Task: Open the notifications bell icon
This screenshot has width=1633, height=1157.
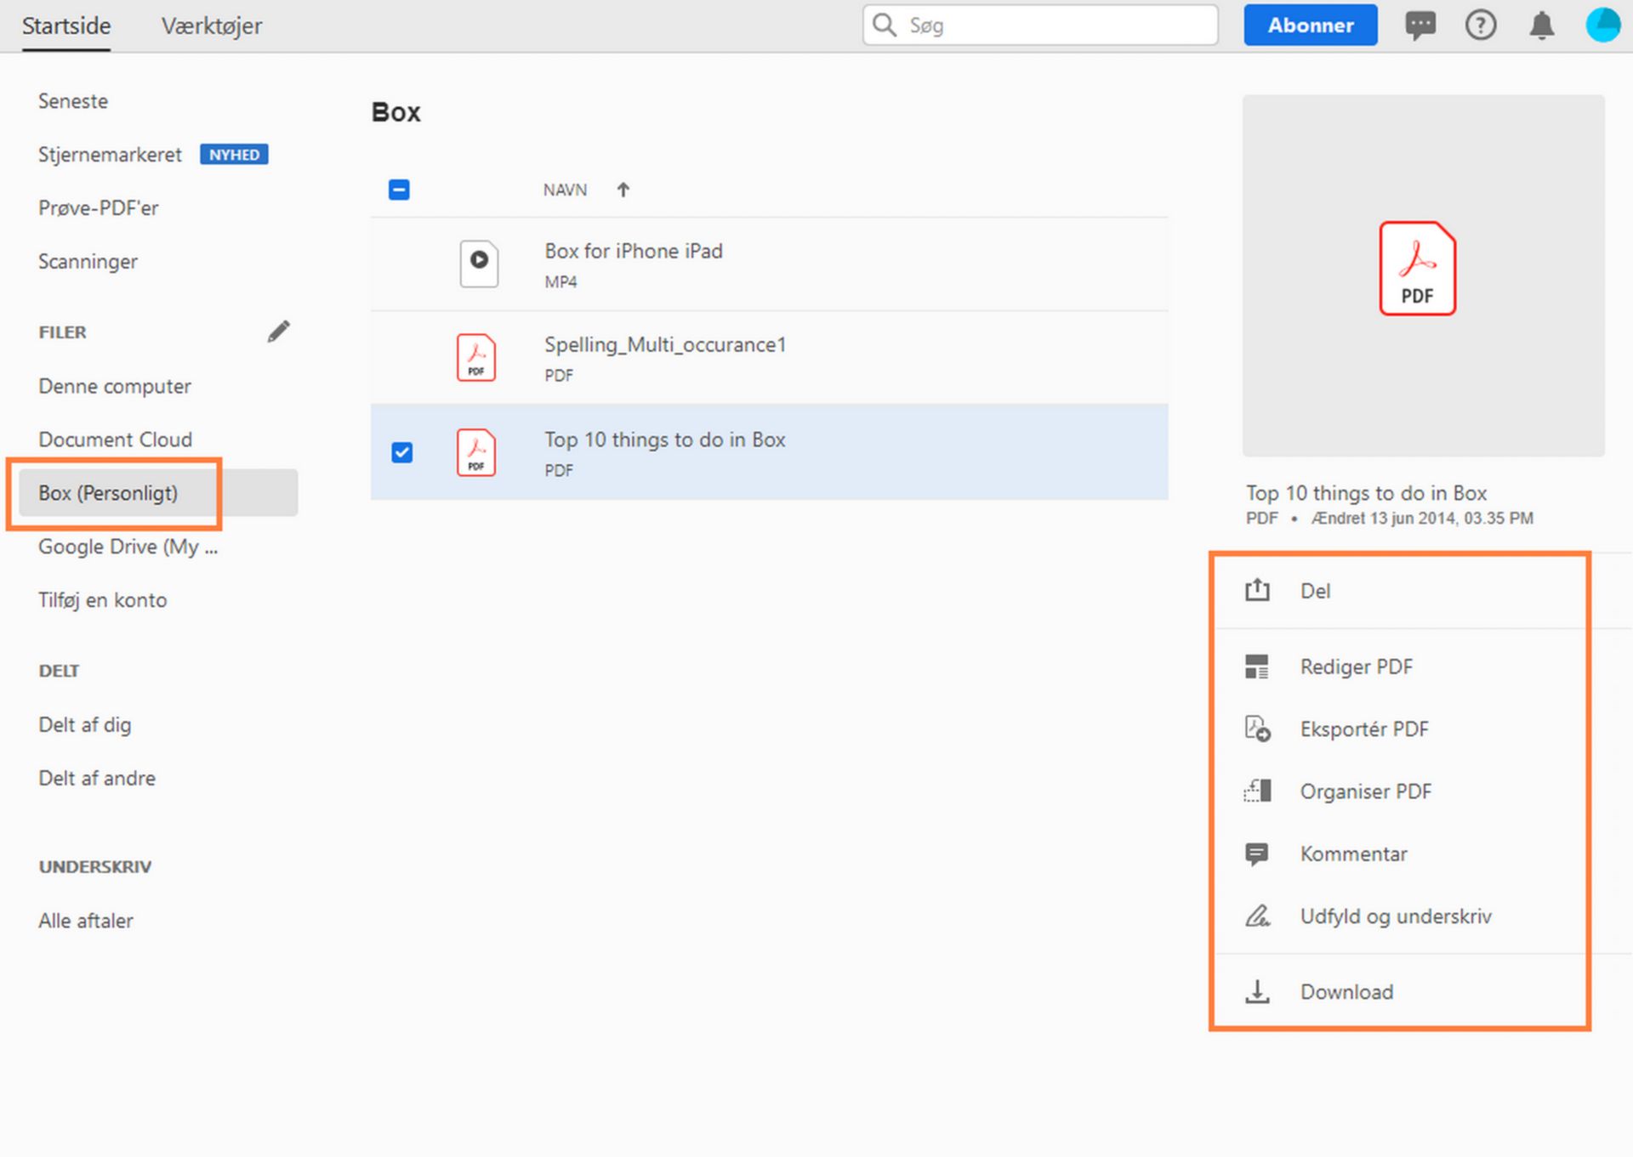Action: click(x=1541, y=26)
